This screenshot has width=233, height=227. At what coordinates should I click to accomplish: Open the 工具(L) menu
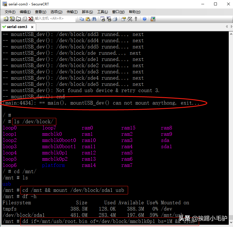[x=103, y=12]
